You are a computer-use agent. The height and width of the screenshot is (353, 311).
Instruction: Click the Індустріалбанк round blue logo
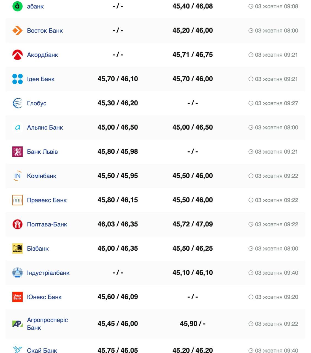17,273
